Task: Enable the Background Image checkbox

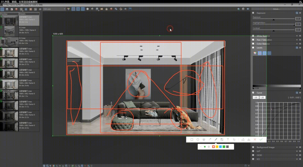Action: (253, 147)
